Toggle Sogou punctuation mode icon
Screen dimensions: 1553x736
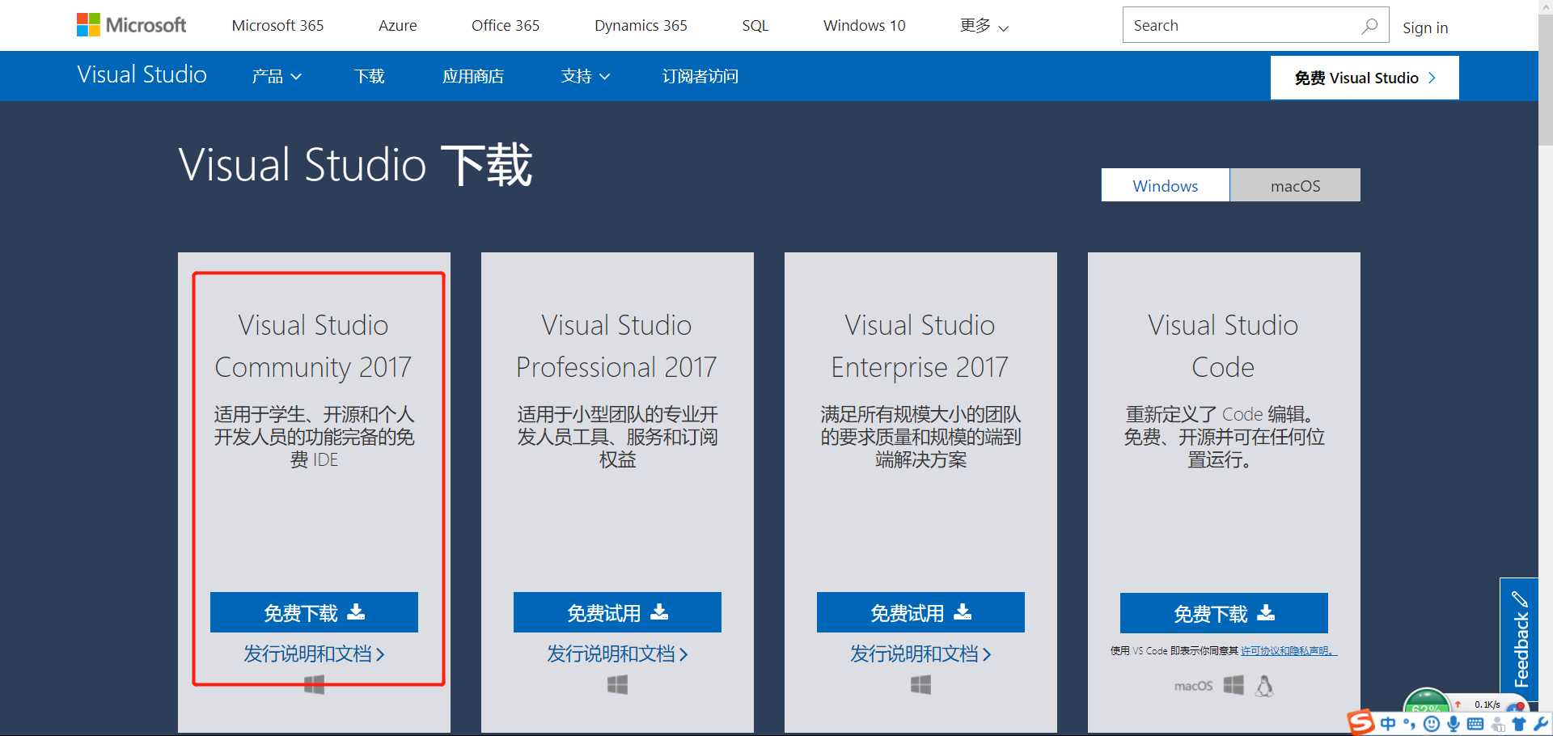point(1409,724)
